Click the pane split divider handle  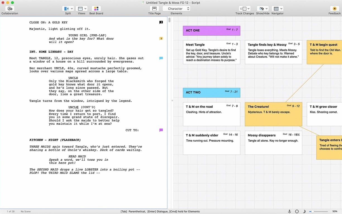(172, 100)
